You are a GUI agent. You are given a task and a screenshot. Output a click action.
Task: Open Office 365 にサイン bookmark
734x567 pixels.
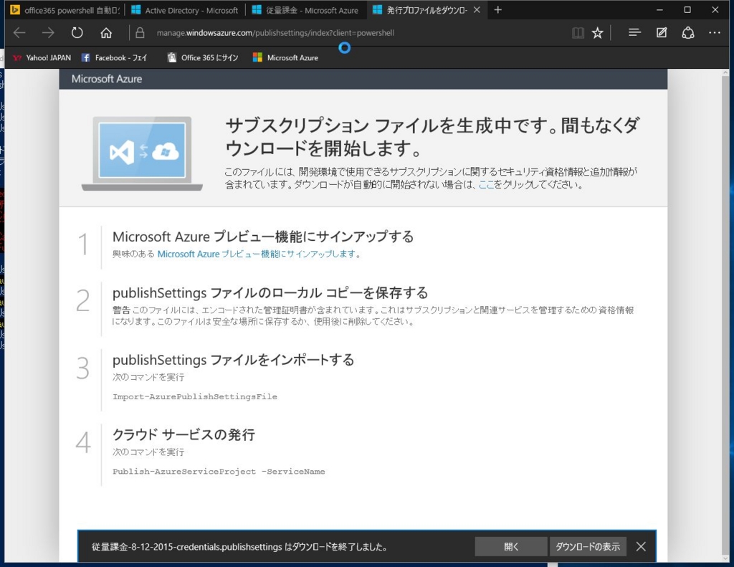(203, 57)
